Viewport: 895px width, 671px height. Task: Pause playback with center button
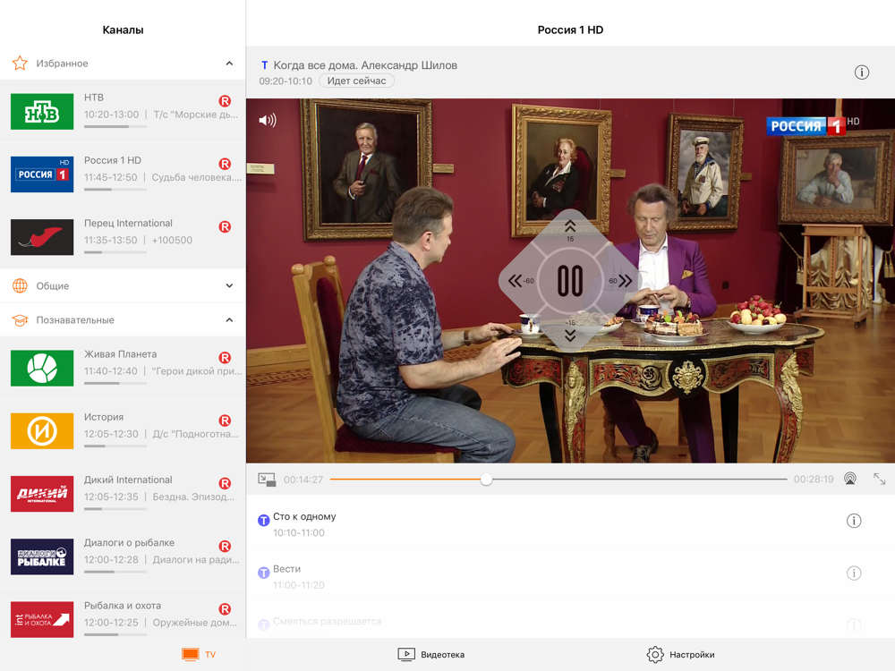(569, 280)
